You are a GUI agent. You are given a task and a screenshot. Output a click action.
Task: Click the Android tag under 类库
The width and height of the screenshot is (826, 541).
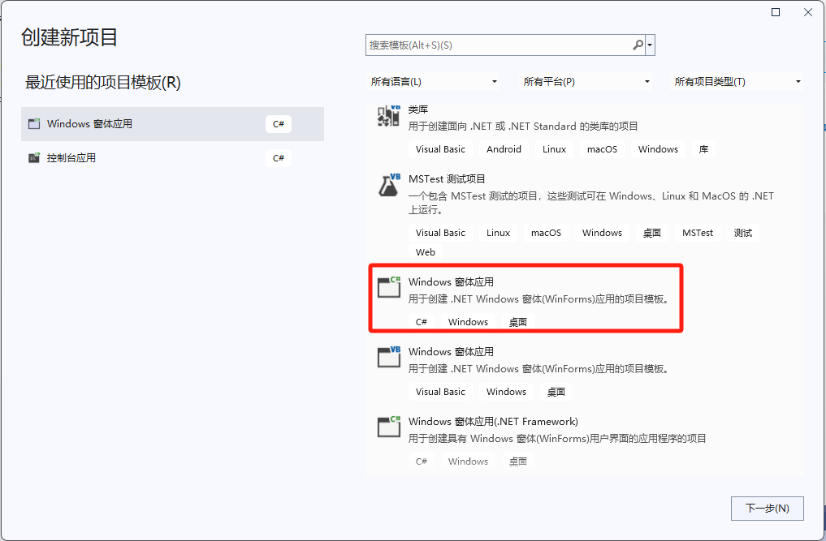point(504,149)
